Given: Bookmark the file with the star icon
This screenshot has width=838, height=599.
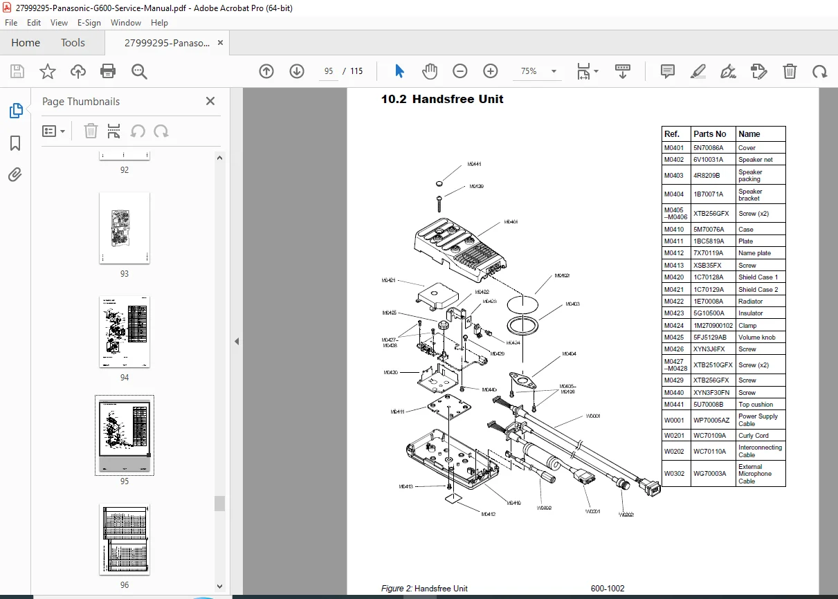Looking at the screenshot, I should [48, 71].
